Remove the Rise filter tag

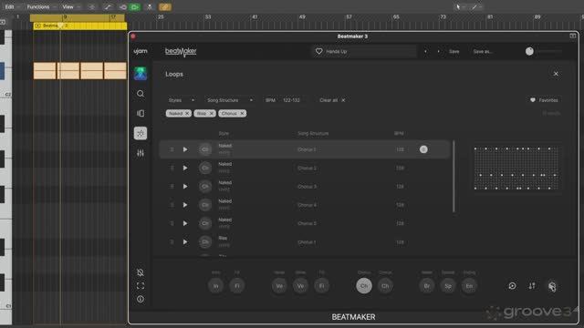211,113
